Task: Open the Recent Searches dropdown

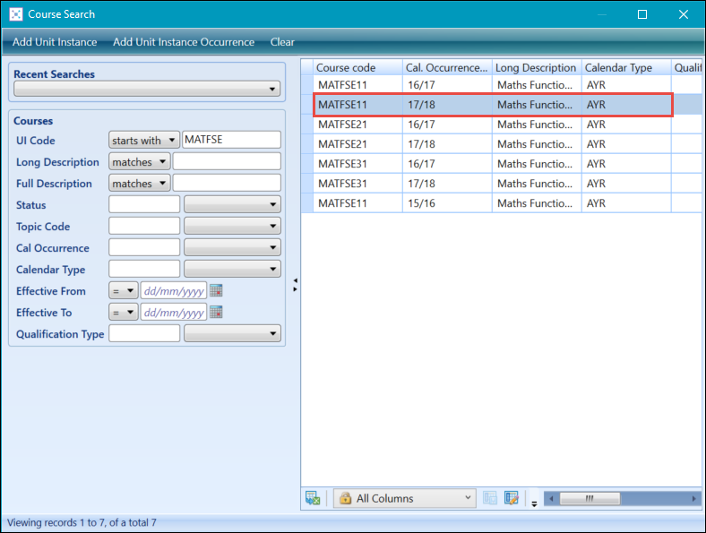Action: (147, 89)
